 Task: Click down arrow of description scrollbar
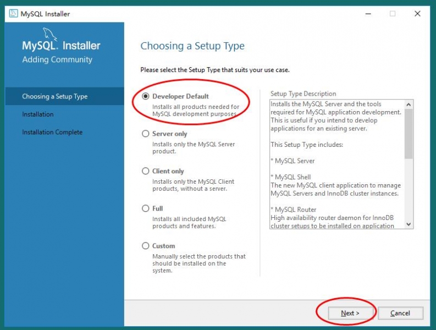(409, 224)
